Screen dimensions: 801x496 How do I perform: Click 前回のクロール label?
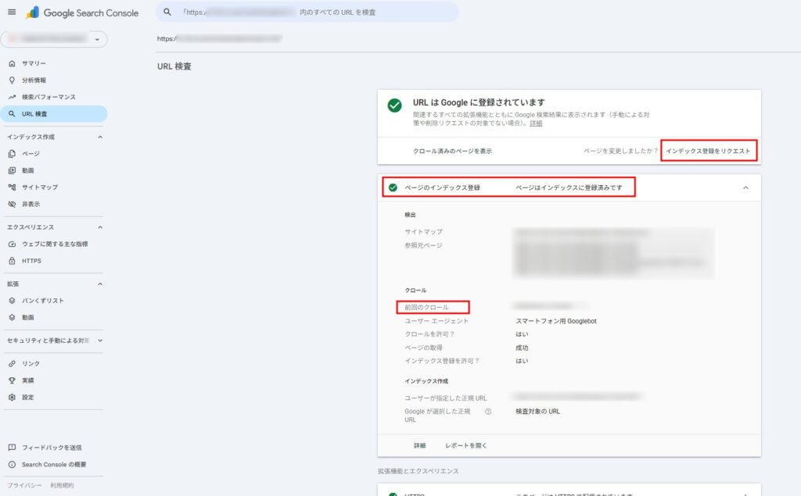pyautogui.click(x=426, y=307)
